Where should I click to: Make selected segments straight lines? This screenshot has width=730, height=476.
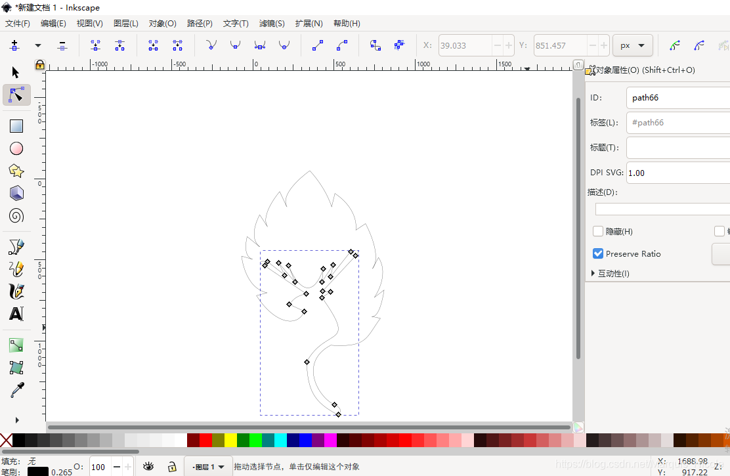[318, 45]
